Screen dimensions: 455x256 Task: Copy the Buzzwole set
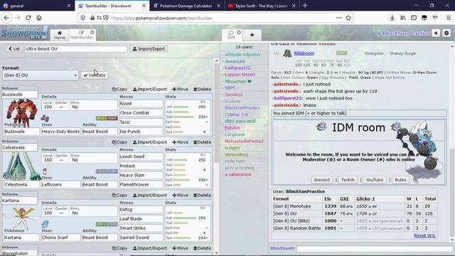pos(119,89)
